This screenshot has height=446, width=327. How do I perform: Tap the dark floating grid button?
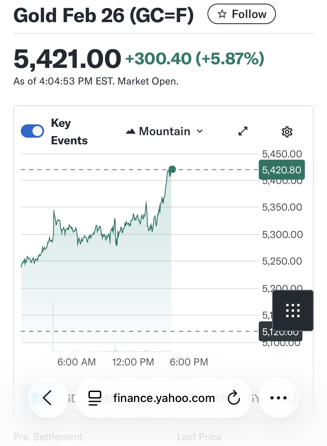(x=293, y=310)
